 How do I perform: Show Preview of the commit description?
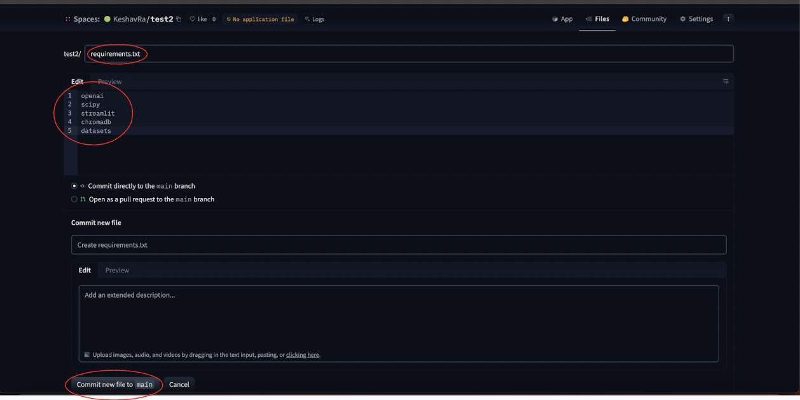[x=117, y=270]
